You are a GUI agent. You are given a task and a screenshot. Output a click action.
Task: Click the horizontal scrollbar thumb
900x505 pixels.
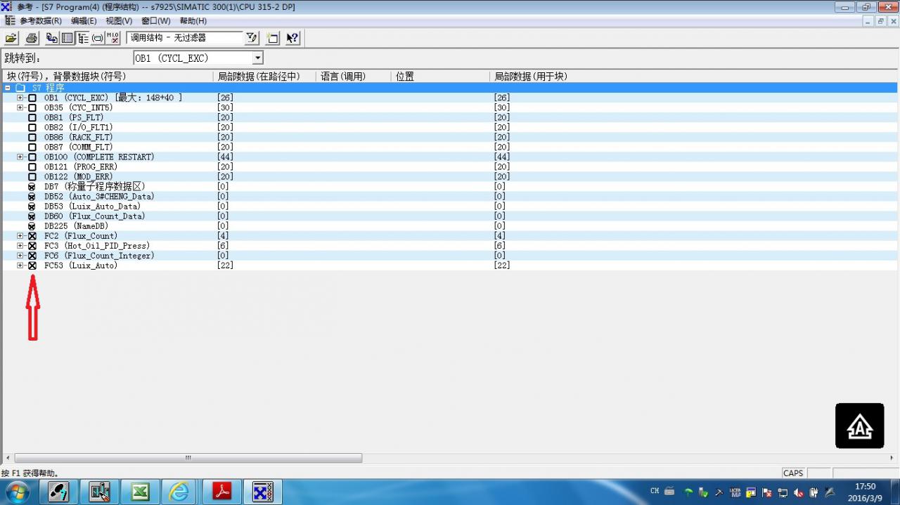pos(188,458)
